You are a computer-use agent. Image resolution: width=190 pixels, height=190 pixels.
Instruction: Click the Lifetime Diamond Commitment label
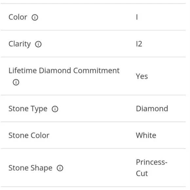[x=64, y=70]
